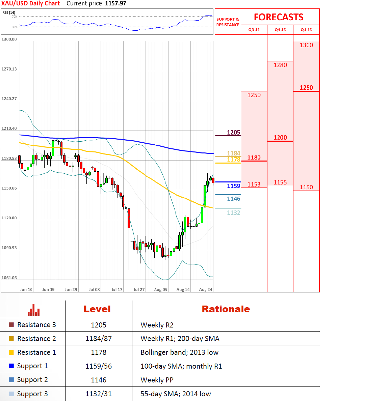Click the 1184/87 level cell
Image resolution: width=389 pixels, height=401 pixels.
[x=99, y=339]
